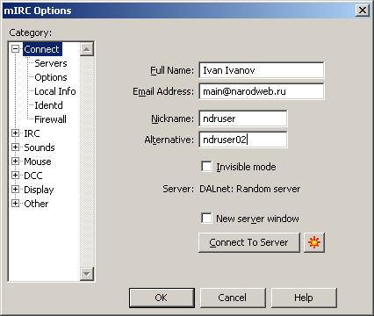Open Help for mIRC Options
374x316 pixels.
coord(304,298)
